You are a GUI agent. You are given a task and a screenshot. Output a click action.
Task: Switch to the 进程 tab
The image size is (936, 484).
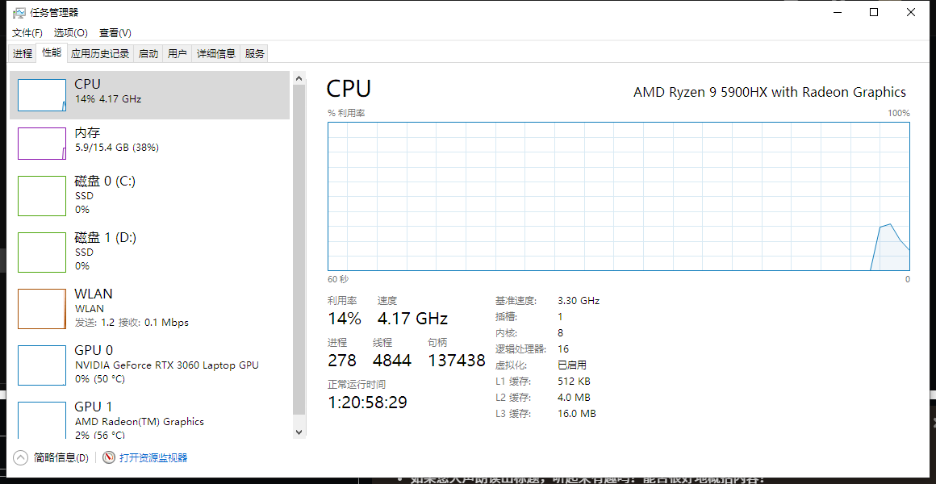pyautogui.click(x=23, y=54)
